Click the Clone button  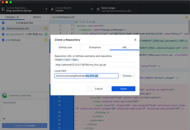(x=123, y=89)
